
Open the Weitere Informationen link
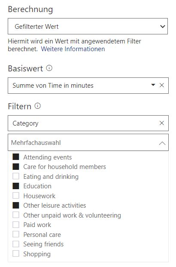[73, 49]
